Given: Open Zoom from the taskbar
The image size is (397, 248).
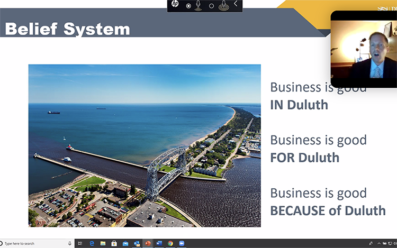Looking at the screenshot, I should [182, 243].
